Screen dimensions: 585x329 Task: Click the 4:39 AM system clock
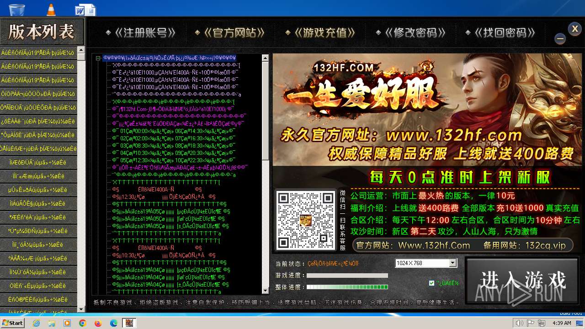[562, 323]
